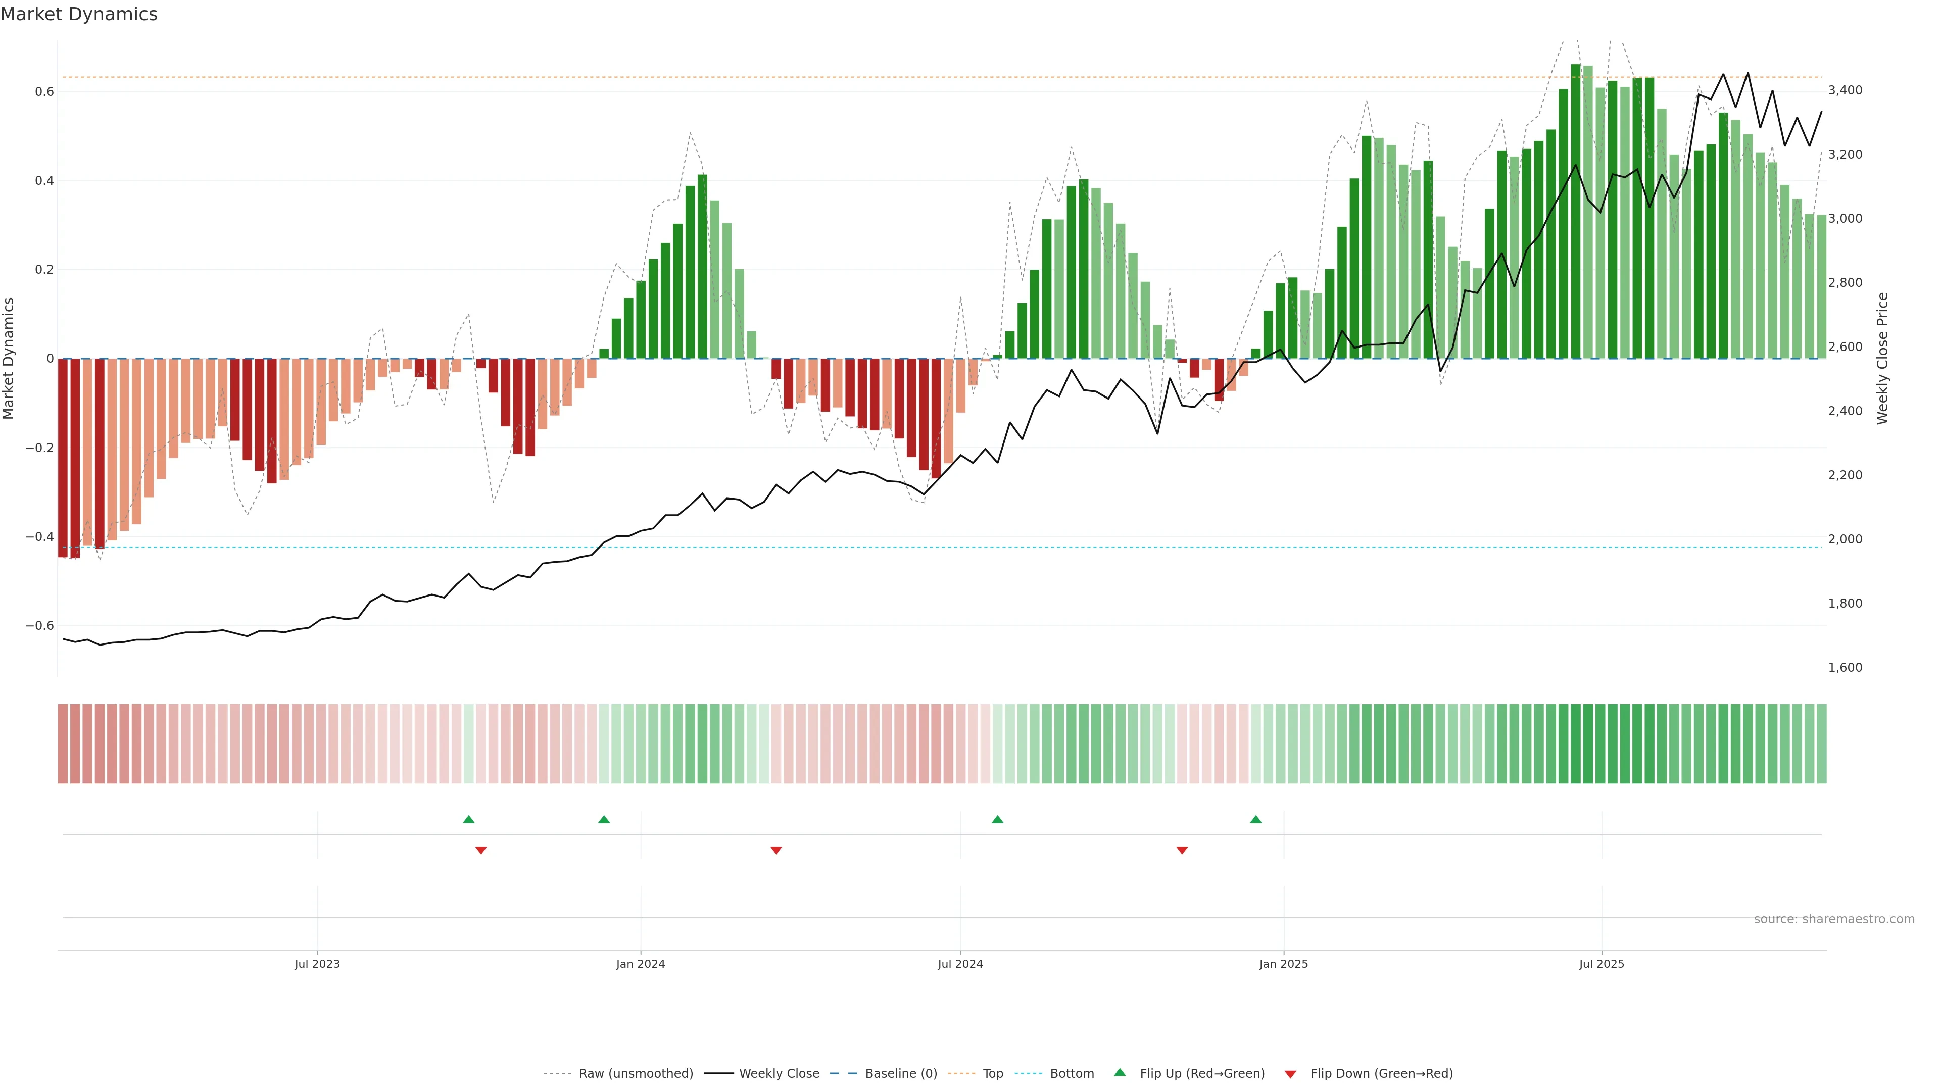The width and height of the screenshot is (1940, 1091).
Task: Click the last red Flip Down triangle marker
Action: click(x=1182, y=850)
